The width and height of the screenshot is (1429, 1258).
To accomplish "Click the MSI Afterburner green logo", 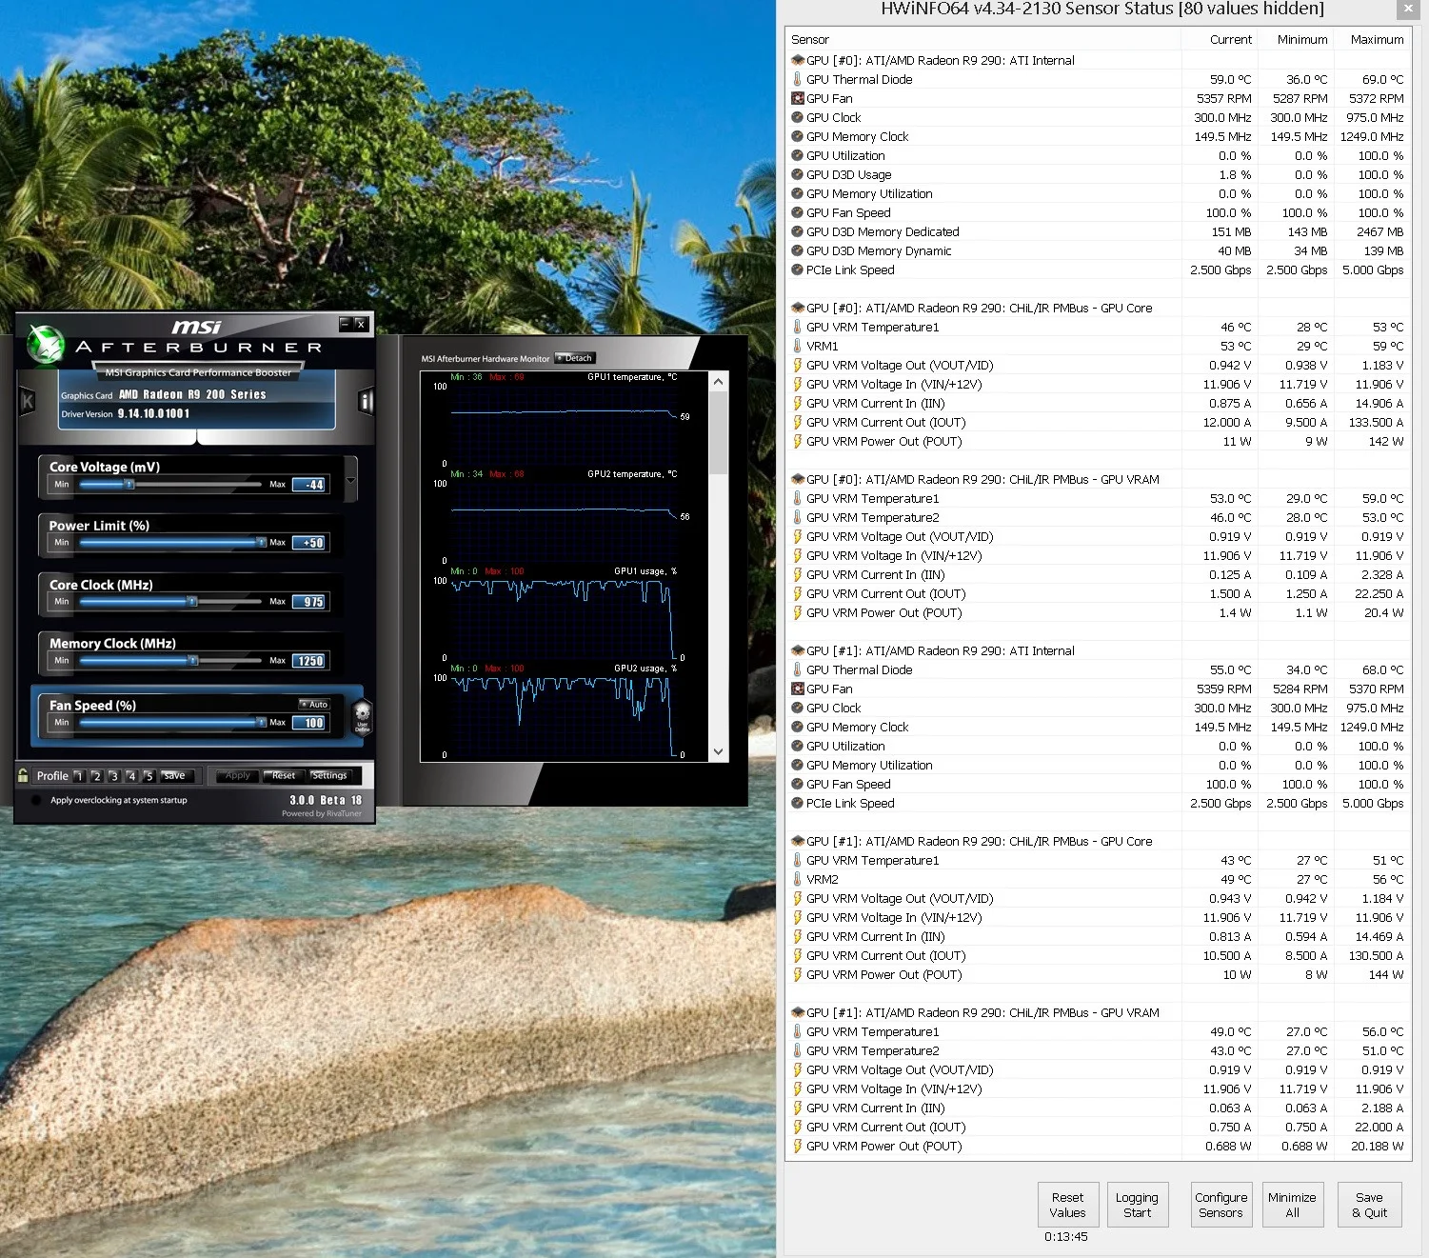I will pos(45,345).
